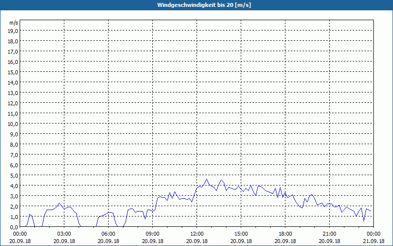The image size is (393, 246).
Task: Click the "7,0" axis label
Action: pyautogui.click(x=14, y=155)
